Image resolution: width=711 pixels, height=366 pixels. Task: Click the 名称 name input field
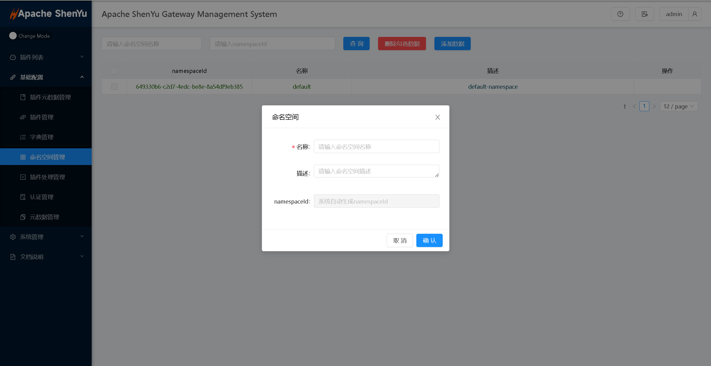pyautogui.click(x=376, y=147)
